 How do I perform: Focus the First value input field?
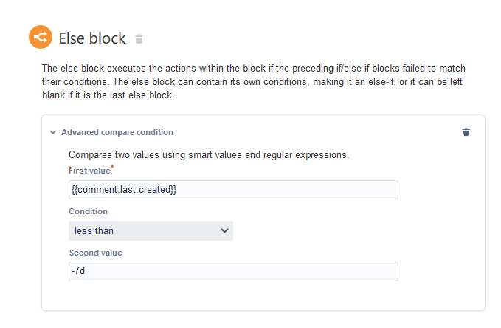tap(233, 190)
